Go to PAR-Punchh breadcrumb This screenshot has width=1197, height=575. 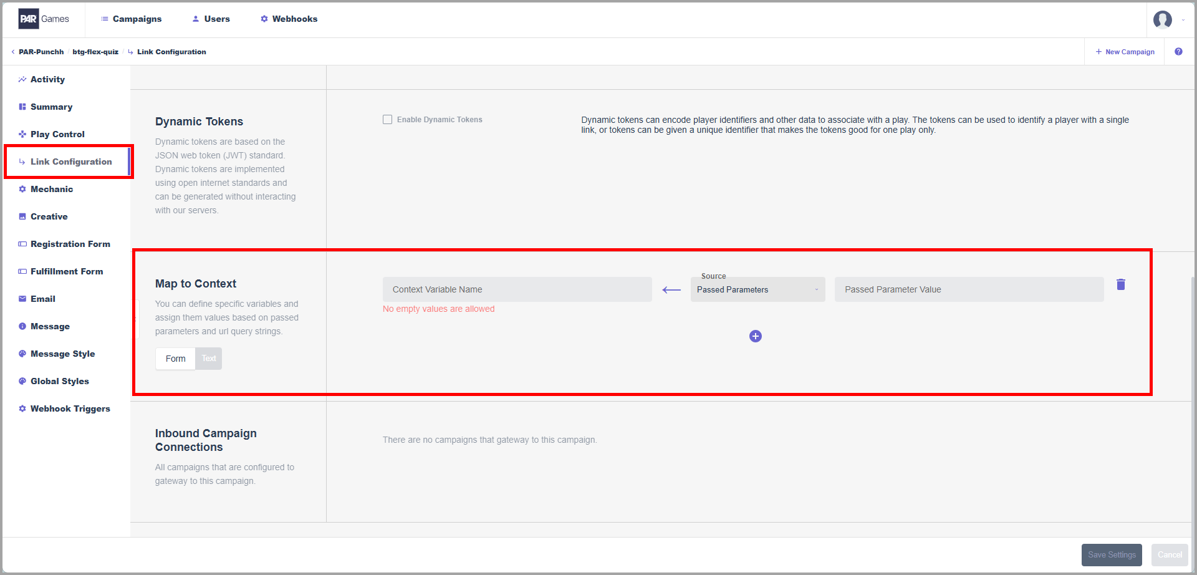[x=41, y=52]
